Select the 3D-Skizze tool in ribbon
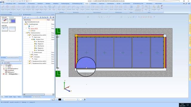 (x=7, y=8)
